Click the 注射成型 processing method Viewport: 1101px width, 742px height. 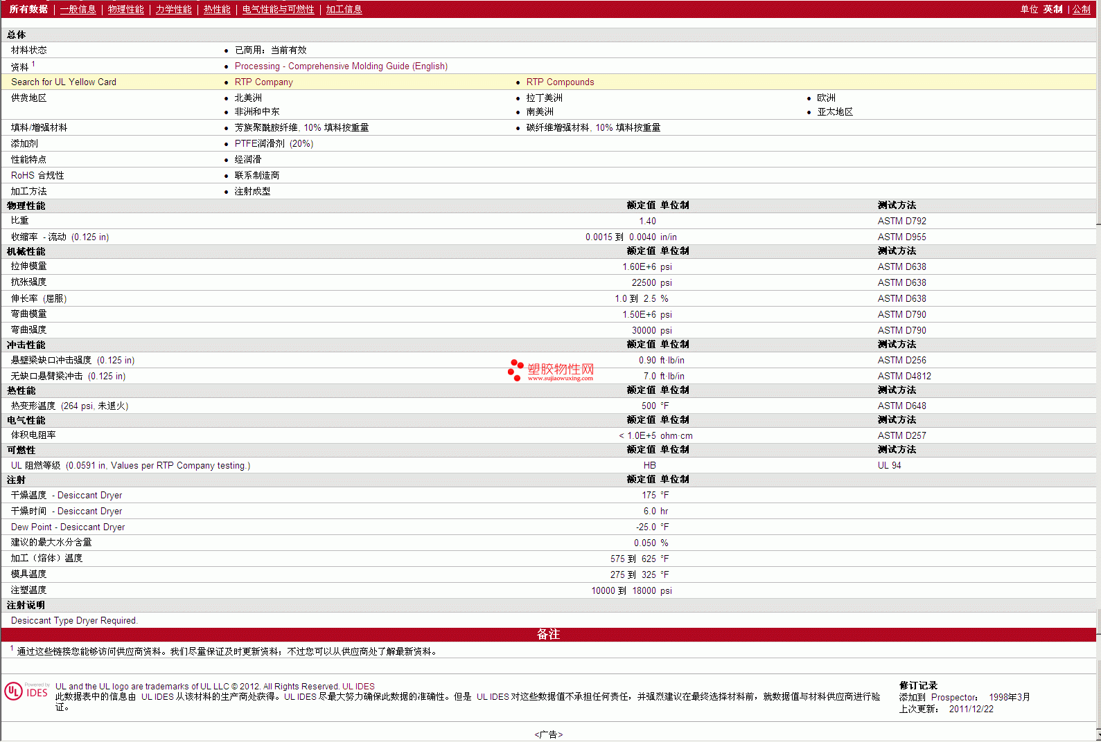point(252,191)
